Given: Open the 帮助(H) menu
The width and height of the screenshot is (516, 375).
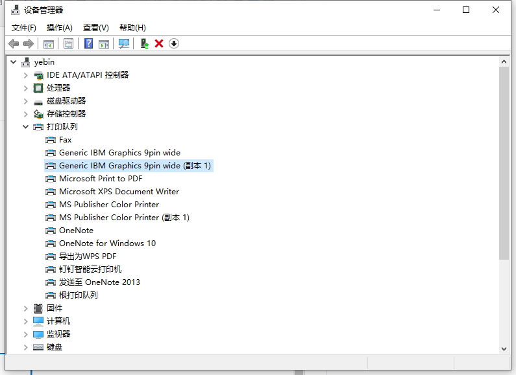Looking at the screenshot, I should click(132, 28).
